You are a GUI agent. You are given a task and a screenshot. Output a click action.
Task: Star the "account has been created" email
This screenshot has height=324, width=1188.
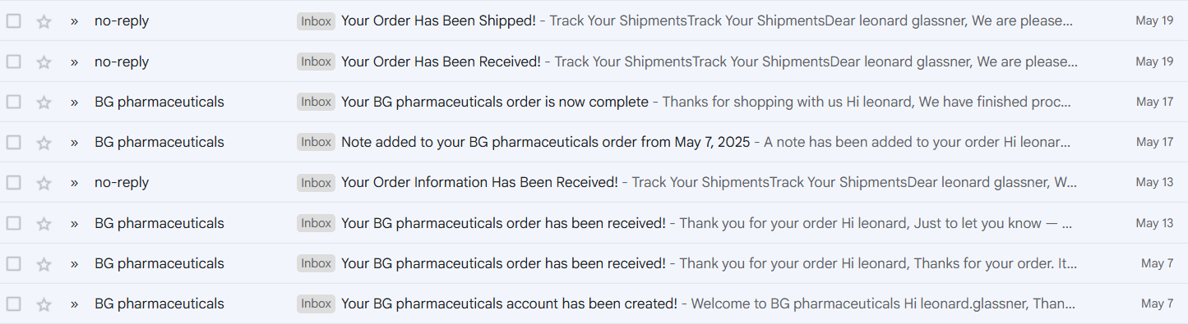[x=44, y=304]
